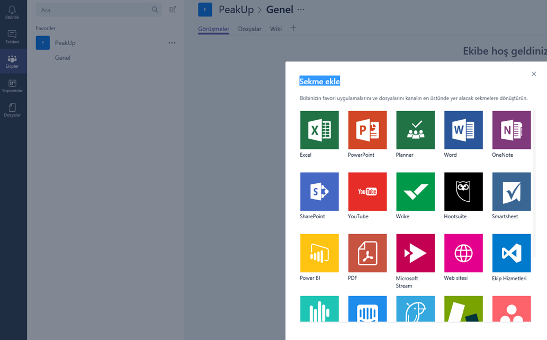Choose the PDF app tile

click(367, 253)
